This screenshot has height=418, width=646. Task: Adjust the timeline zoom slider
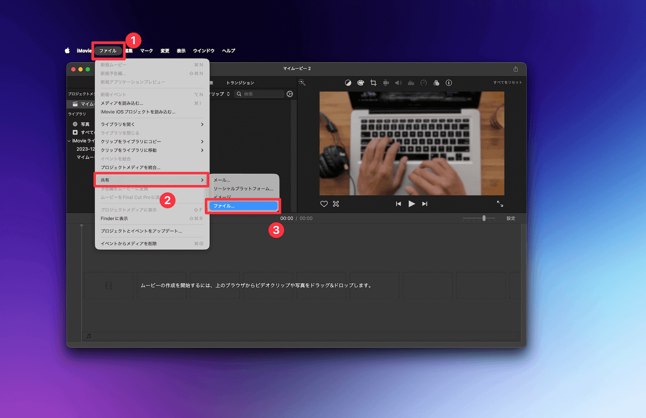[x=484, y=218]
